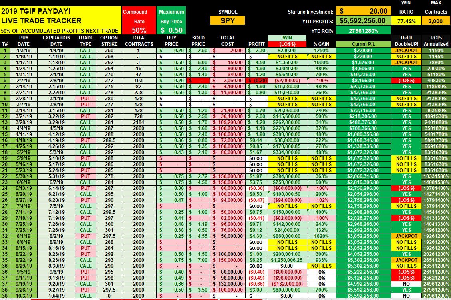Viewport: 451px width, 300px height.
Task: Select the Starting Investment $20.00 cell
Action: click(x=363, y=11)
